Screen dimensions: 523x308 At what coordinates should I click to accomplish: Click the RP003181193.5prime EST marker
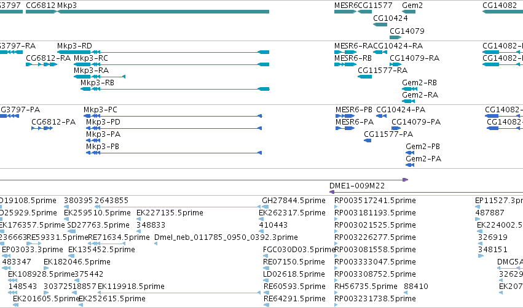pos(336,219)
